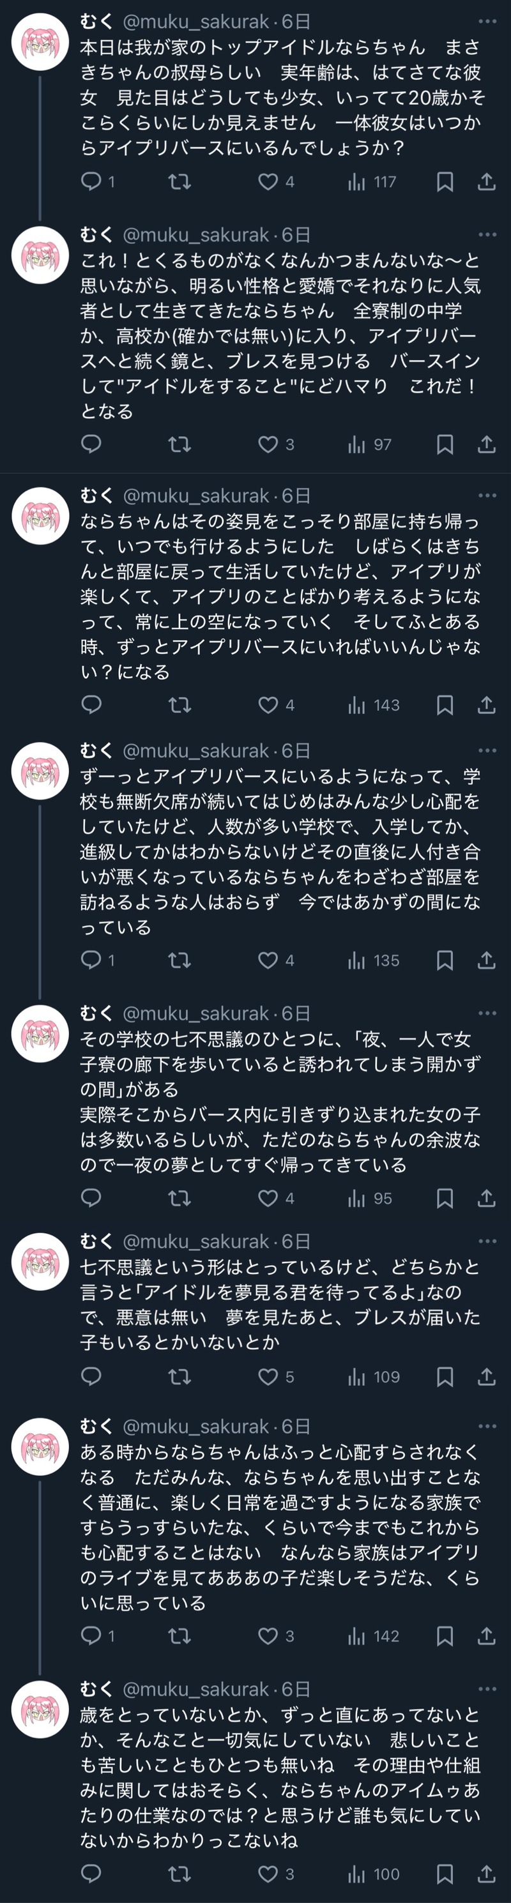Like the first tweet beginning 本日は
This screenshot has height=1903, width=511.
click(268, 181)
